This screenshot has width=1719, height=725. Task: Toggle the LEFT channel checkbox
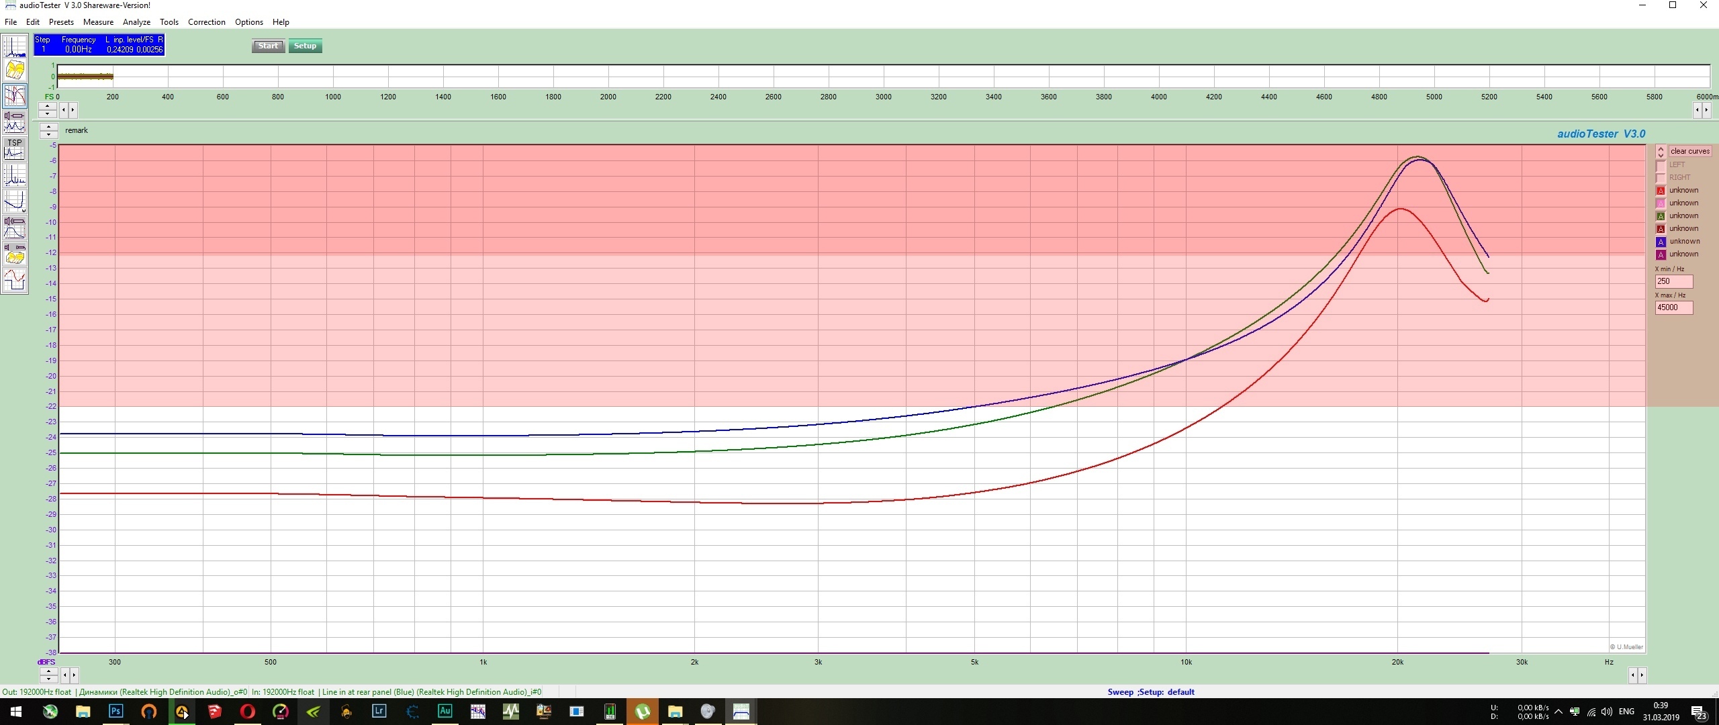point(1661,165)
